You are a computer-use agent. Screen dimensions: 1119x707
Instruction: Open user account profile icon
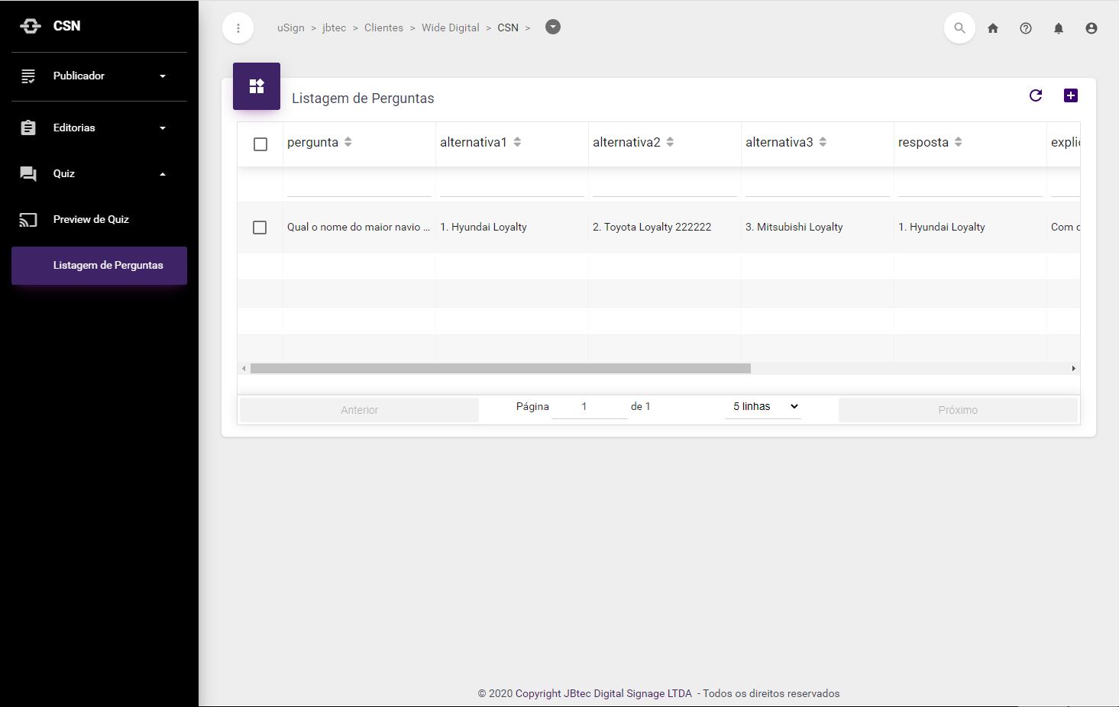1092,28
